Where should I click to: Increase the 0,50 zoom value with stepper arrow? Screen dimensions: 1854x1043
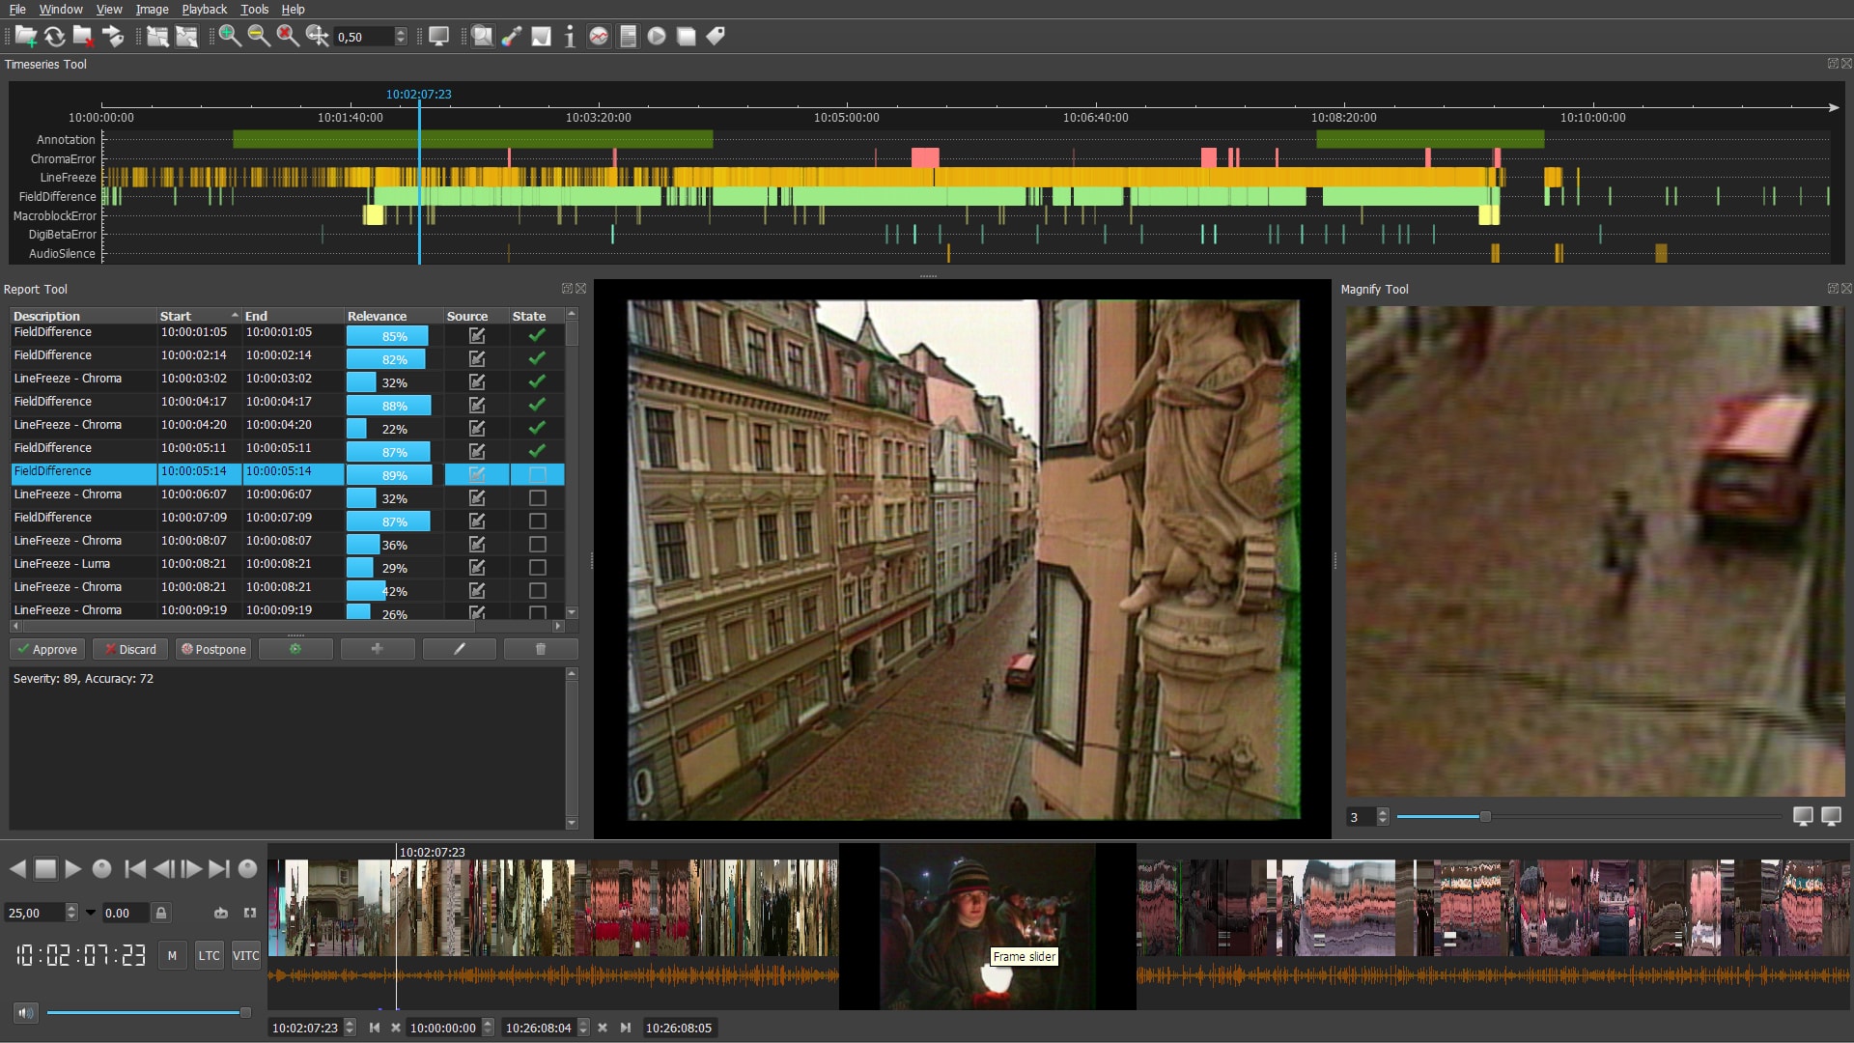click(400, 32)
